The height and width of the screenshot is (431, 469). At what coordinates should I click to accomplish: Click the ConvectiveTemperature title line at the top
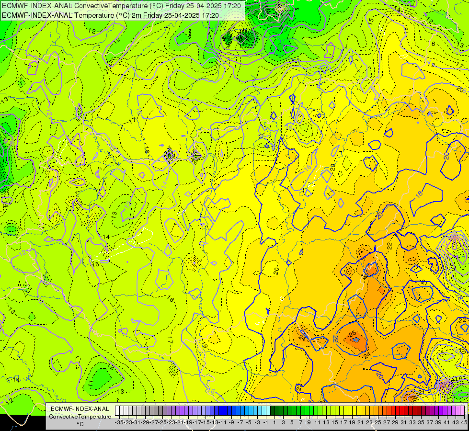click(121, 6)
